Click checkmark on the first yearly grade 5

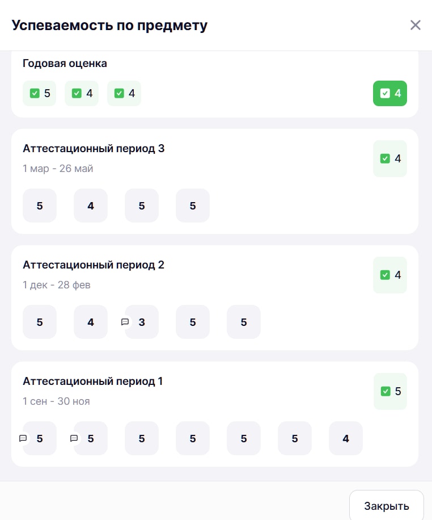click(35, 93)
